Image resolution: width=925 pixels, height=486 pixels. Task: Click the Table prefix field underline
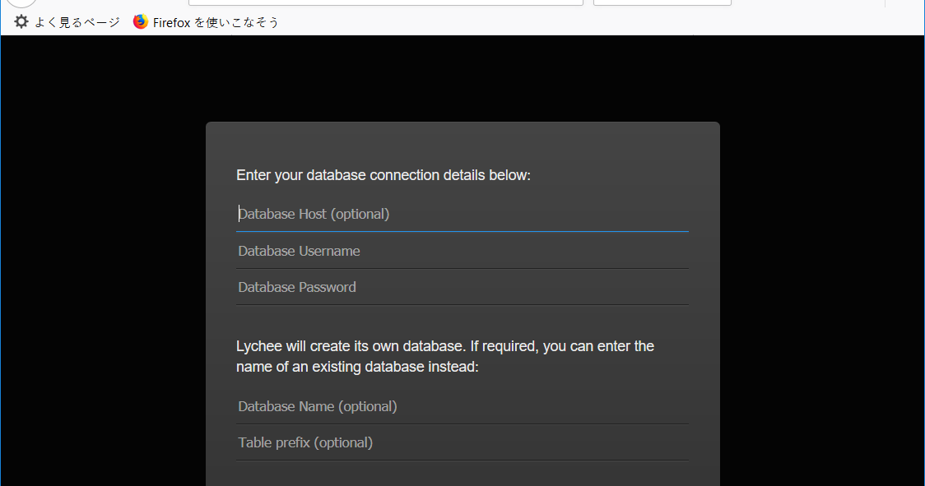coord(462,457)
